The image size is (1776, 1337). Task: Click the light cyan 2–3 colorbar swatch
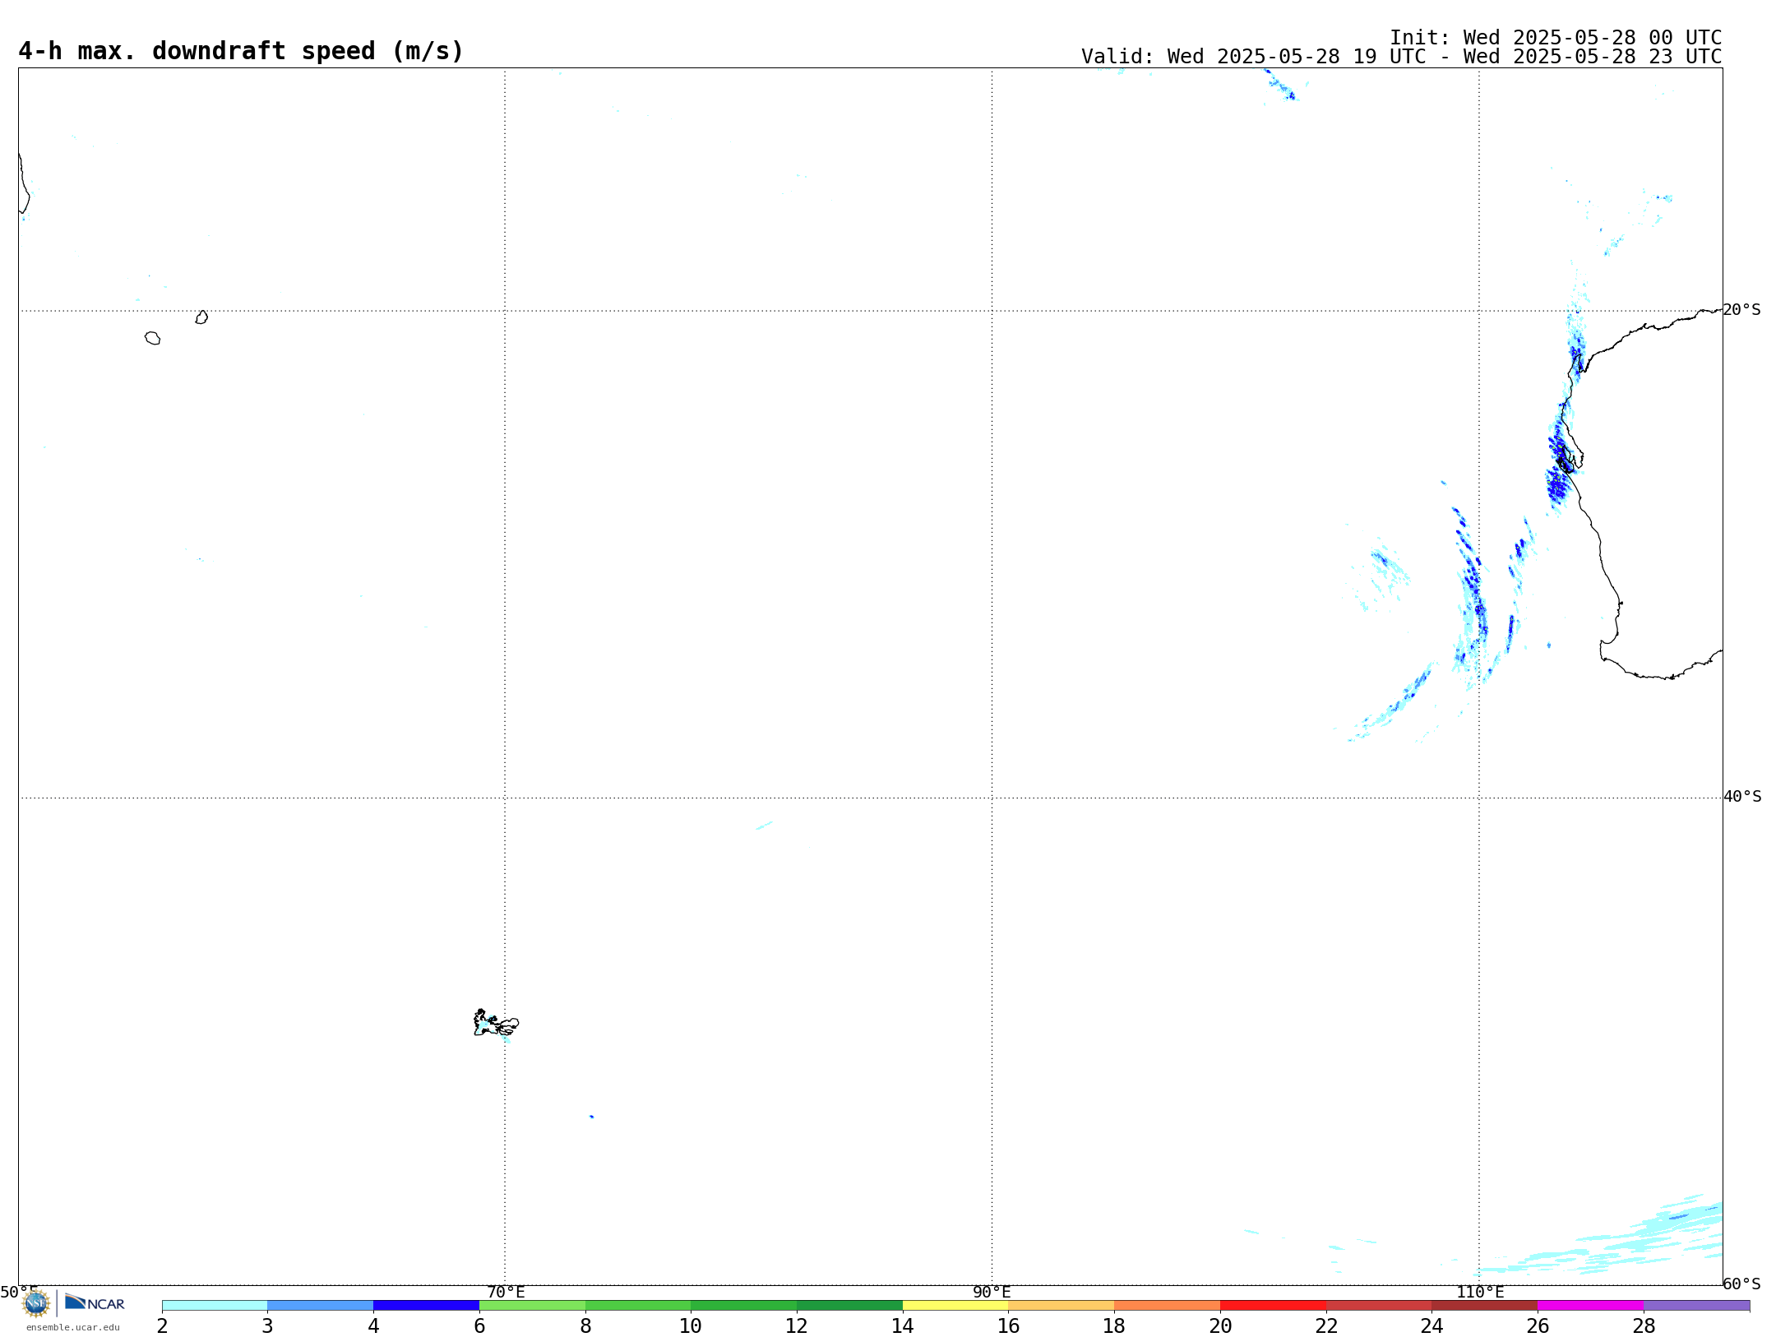coord(215,1305)
